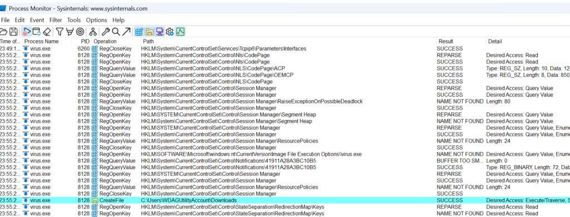This screenshot has width=570, height=217.
Task: Select the Include Process From Window target icon
Action: 80,32
